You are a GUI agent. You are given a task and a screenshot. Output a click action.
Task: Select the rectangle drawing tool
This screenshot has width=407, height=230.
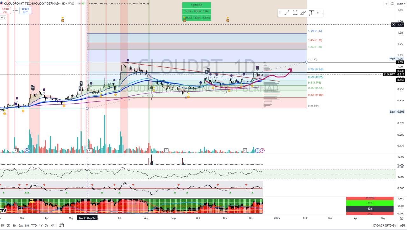[295, 13]
